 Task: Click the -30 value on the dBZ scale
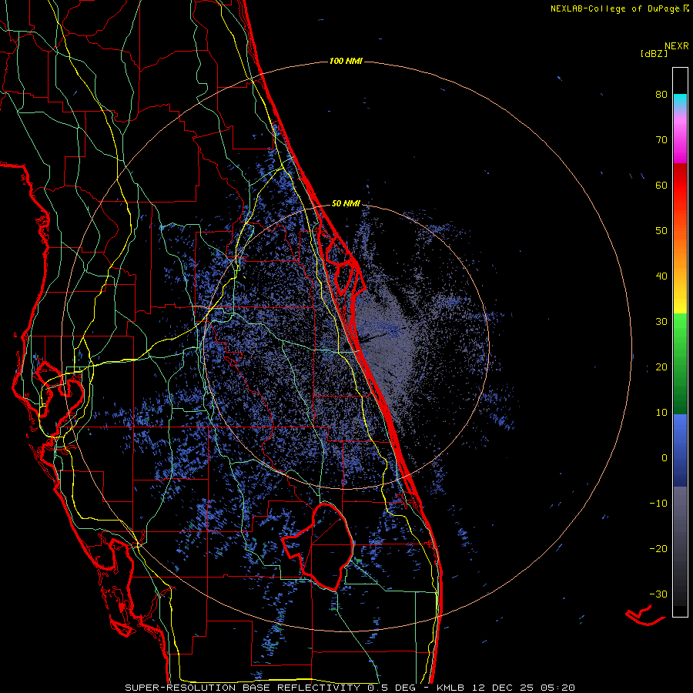pos(658,594)
